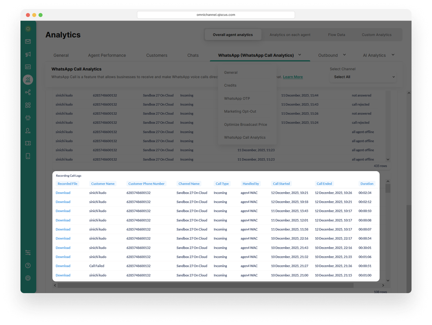The width and height of the screenshot is (432, 325).
Task: Click the "Call Failed" customer name cell
Action: click(97, 266)
